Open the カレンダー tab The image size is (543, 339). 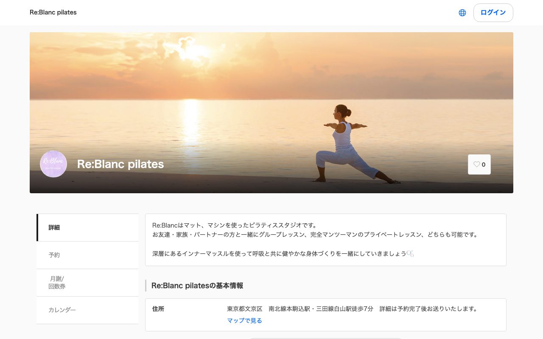click(x=87, y=310)
